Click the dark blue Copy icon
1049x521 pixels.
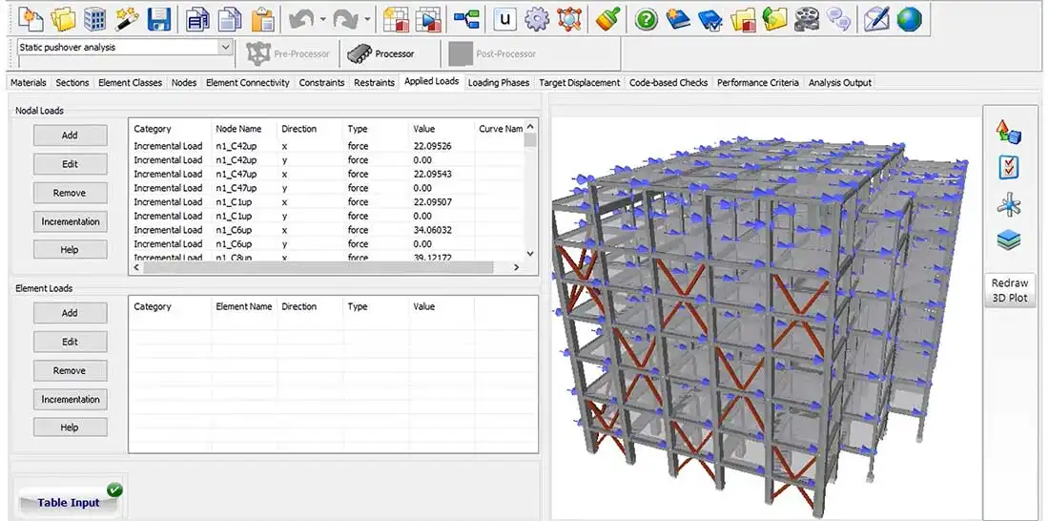[197, 19]
